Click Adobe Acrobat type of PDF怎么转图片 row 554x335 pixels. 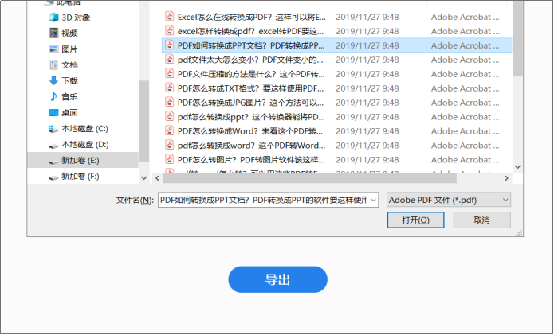click(465, 160)
